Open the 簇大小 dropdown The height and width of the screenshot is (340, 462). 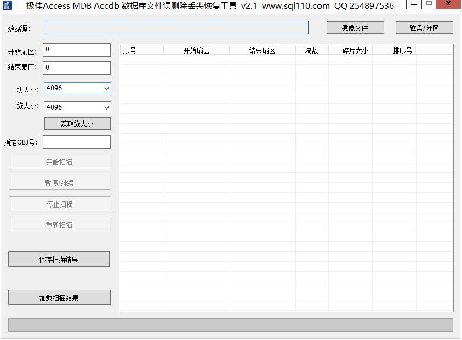(77, 107)
